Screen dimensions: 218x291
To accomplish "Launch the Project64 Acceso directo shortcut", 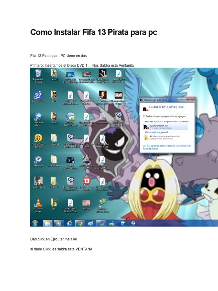I will point(102,206).
